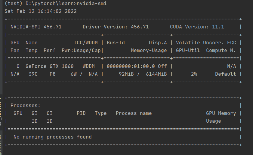Click the Usage label under GPU Memory

(x=213, y=121)
